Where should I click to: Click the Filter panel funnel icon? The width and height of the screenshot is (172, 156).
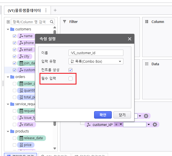(x=65, y=22)
